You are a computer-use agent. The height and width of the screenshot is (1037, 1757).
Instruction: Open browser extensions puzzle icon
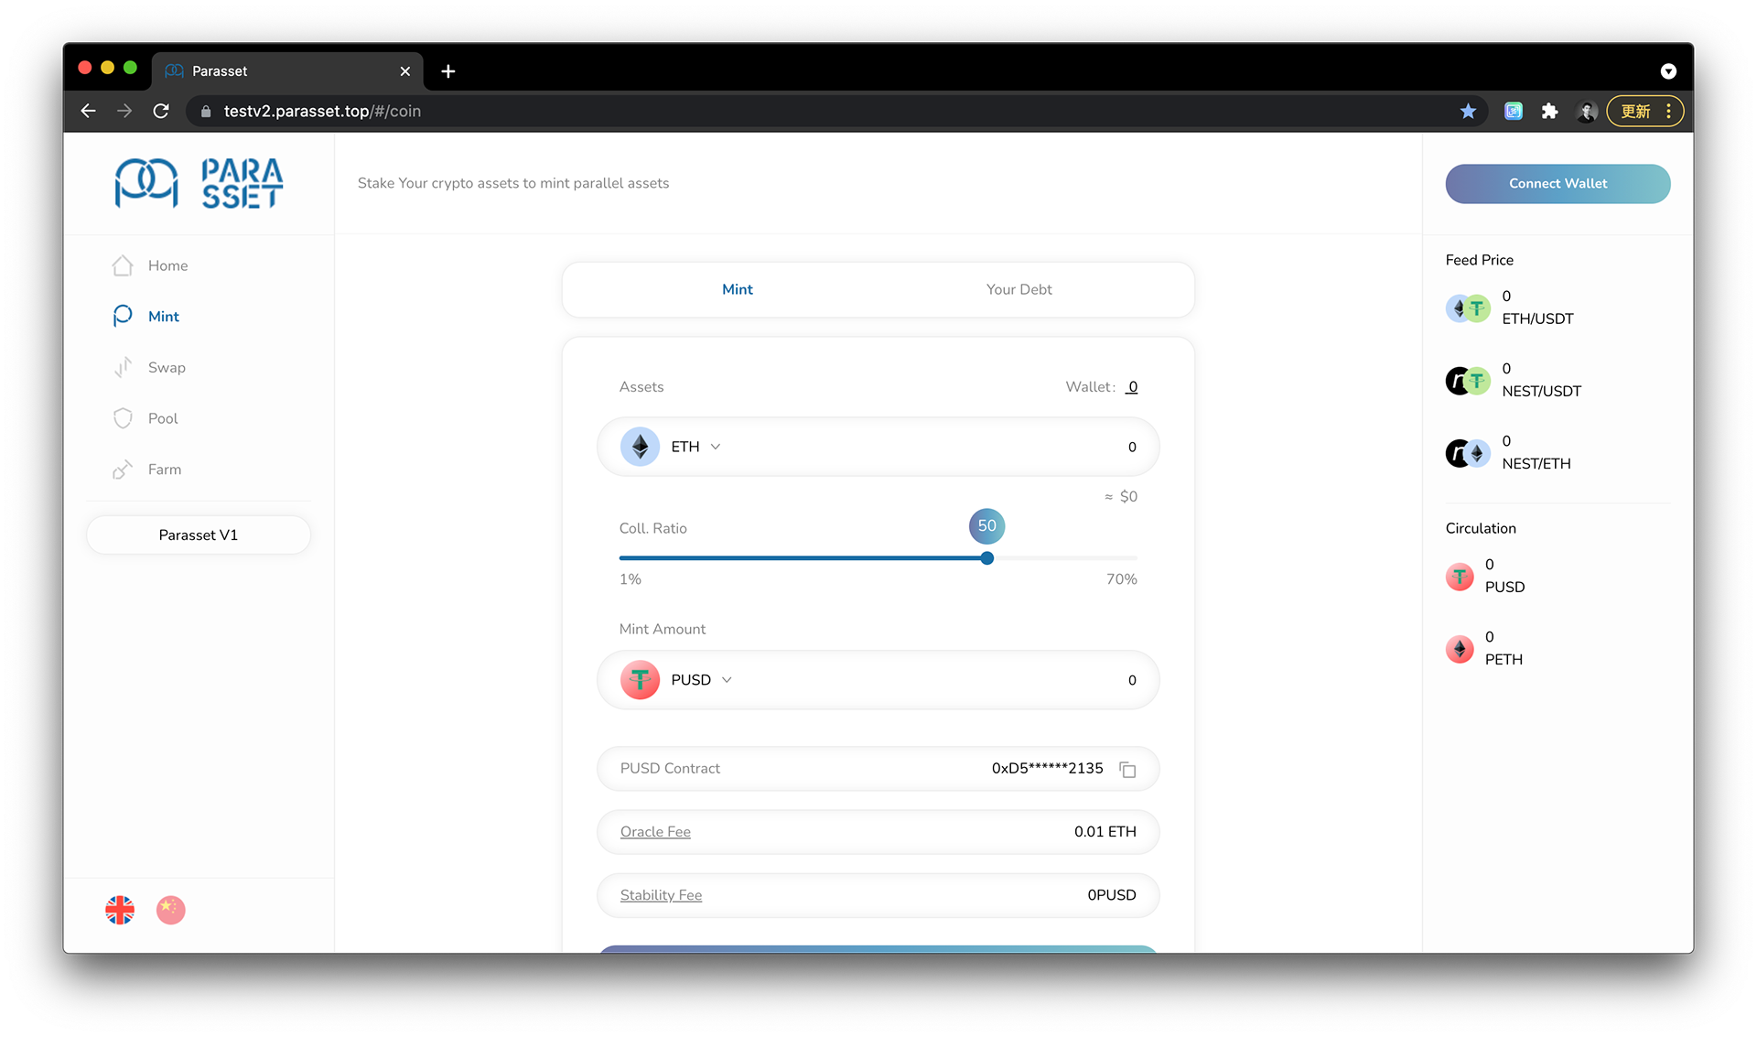coord(1549,111)
